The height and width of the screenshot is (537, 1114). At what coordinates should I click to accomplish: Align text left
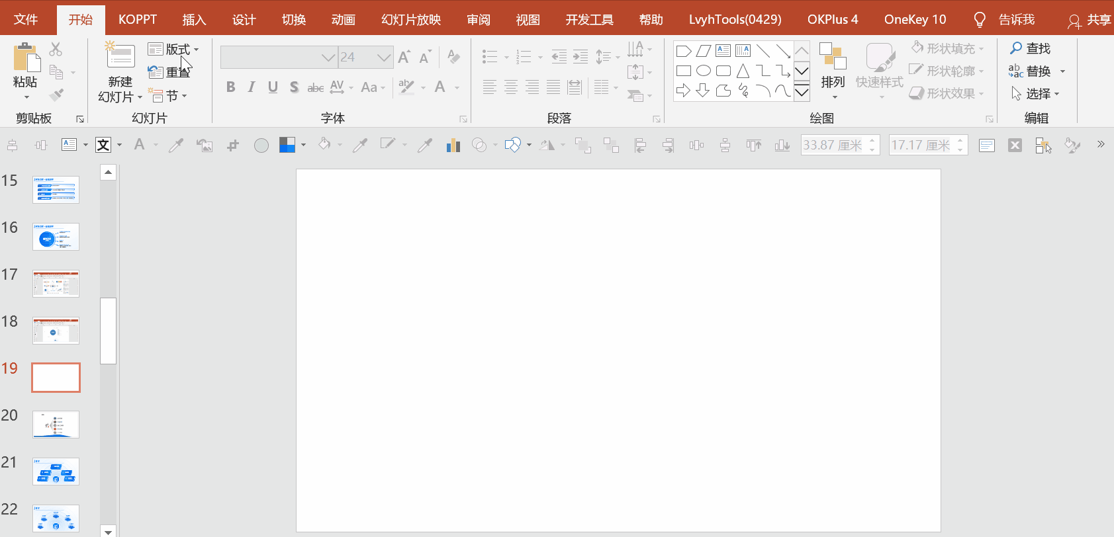coord(490,87)
